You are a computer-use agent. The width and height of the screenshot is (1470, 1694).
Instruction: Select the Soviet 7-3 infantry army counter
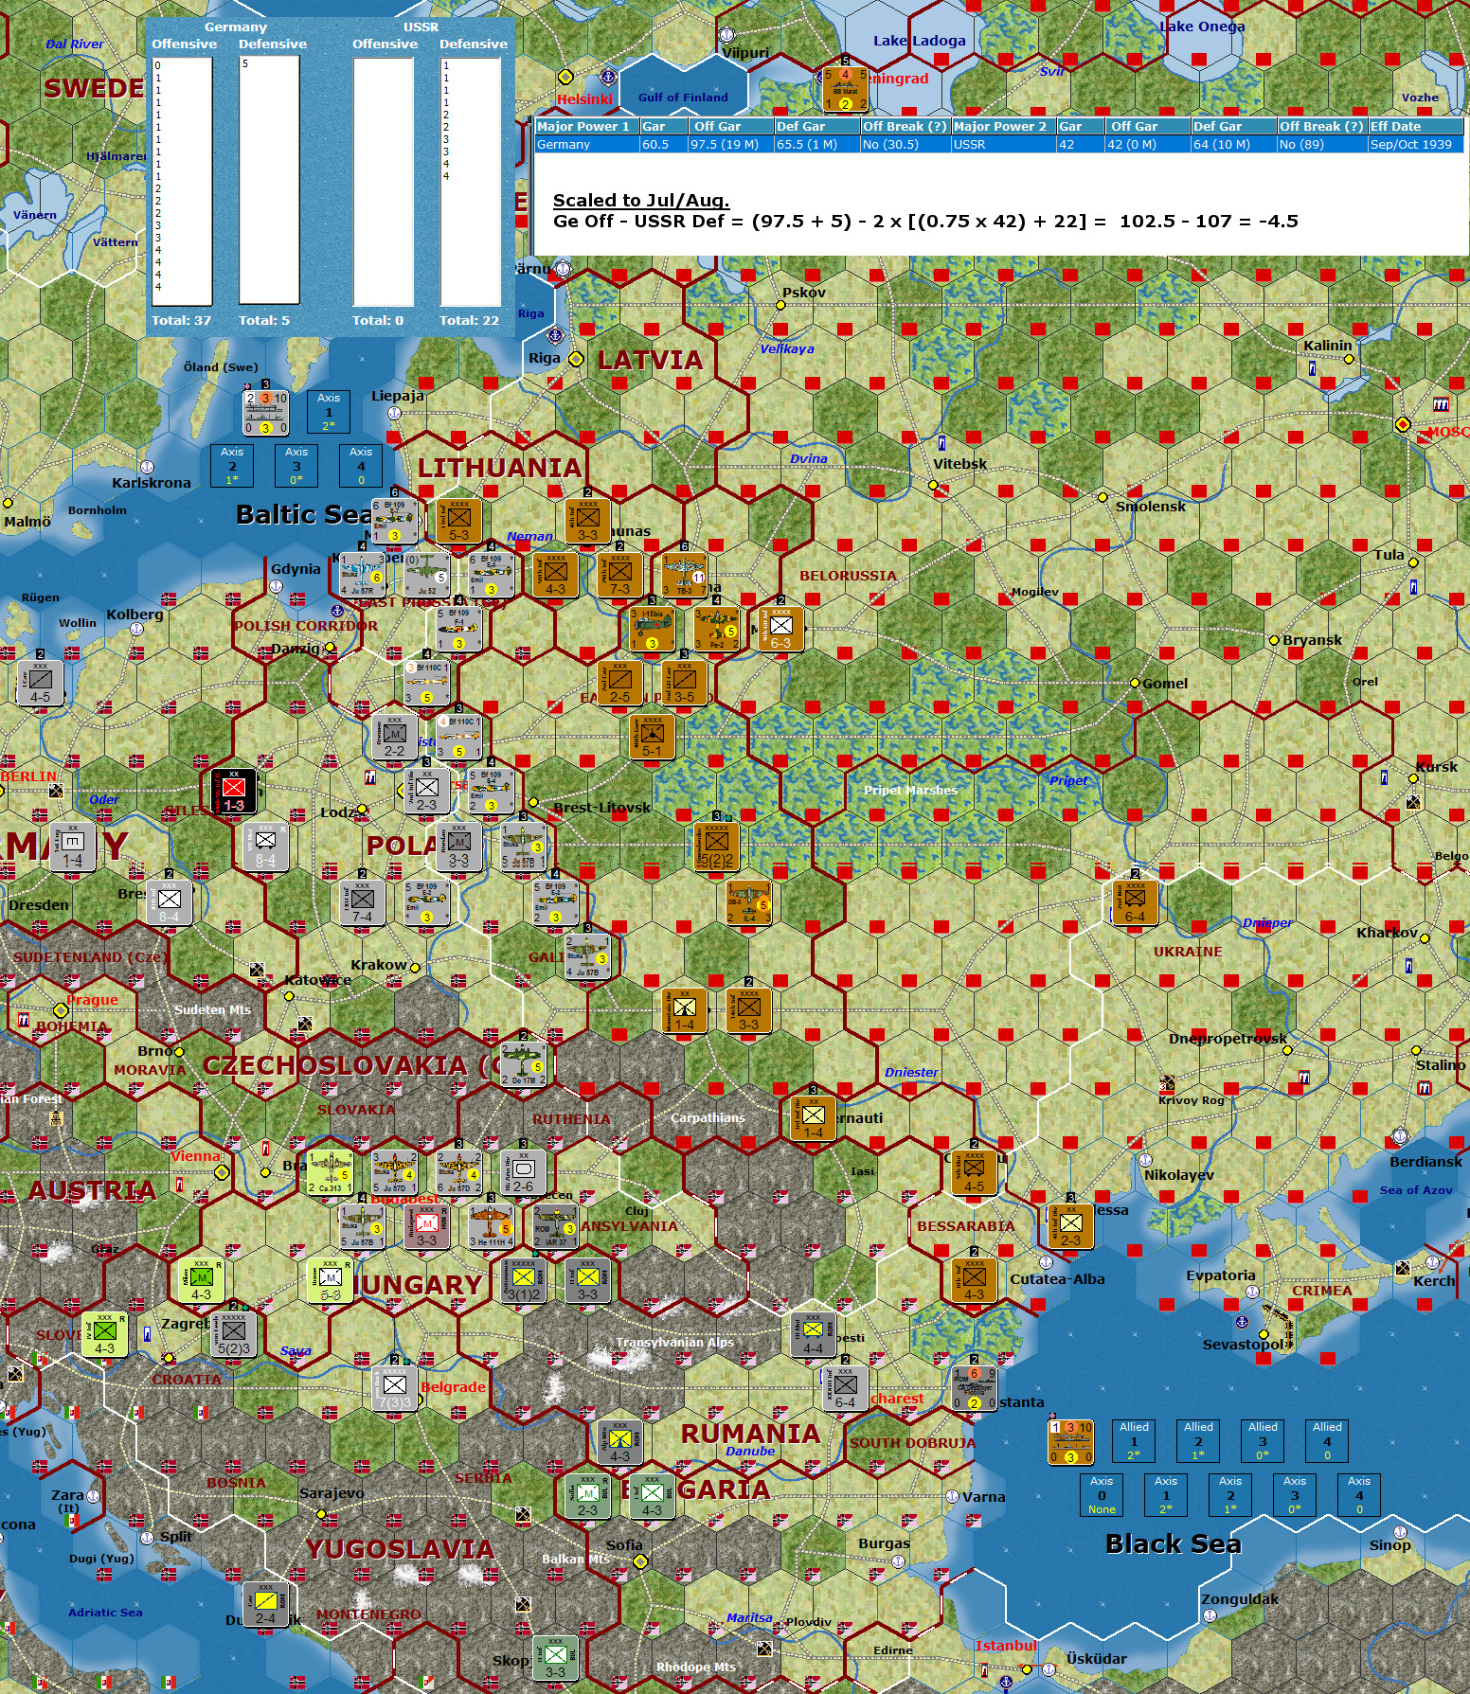click(x=620, y=574)
